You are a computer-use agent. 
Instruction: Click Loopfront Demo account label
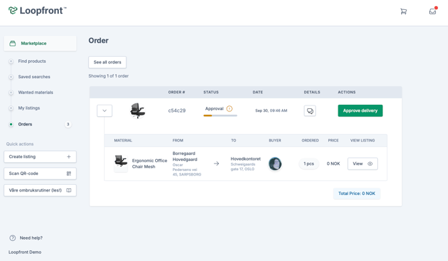25,252
